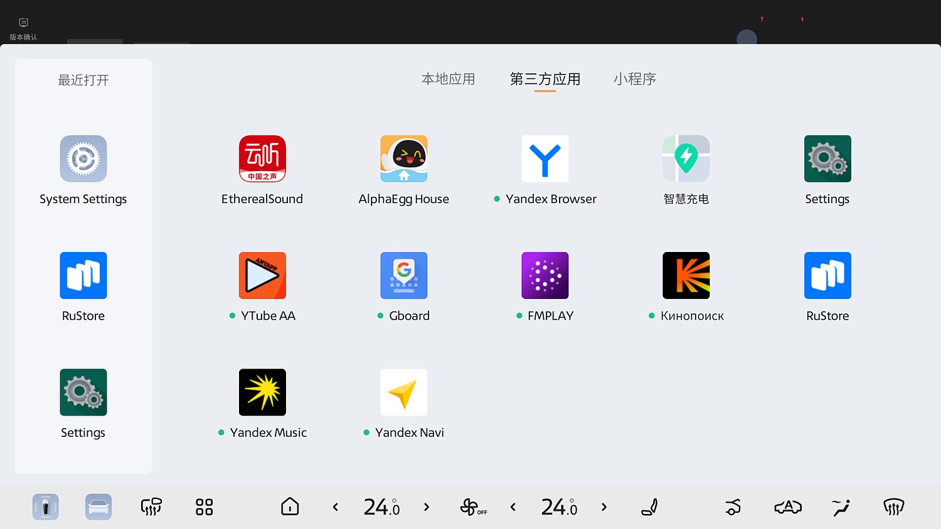Open the 版本确认 item in top bar
The image size is (941, 529).
point(23,29)
